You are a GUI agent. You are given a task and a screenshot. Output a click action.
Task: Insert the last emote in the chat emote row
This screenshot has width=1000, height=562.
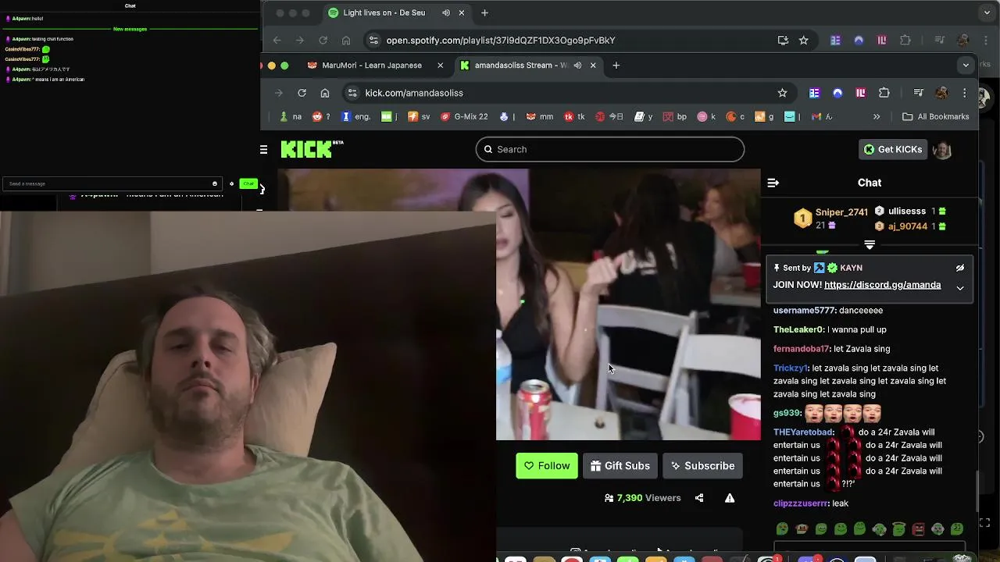(957, 529)
